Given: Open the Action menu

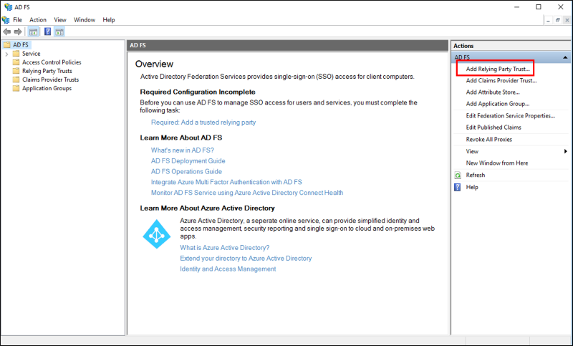Looking at the screenshot, I should point(38,20).
